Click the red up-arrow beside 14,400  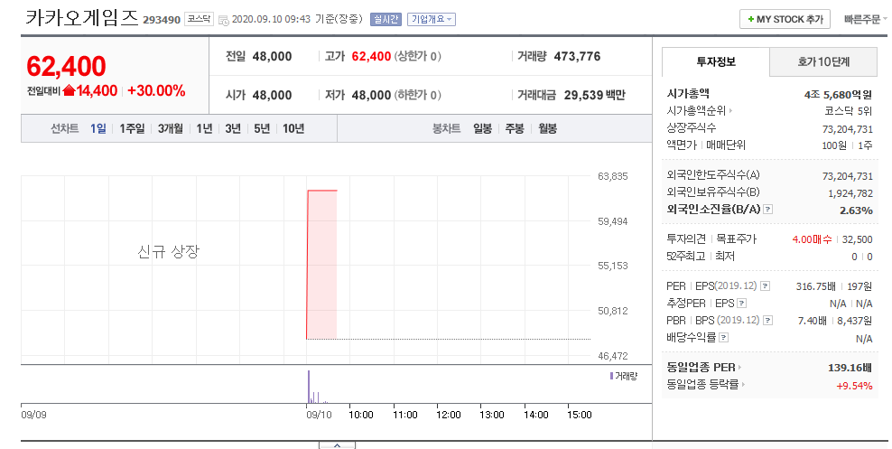pos(70,90)
